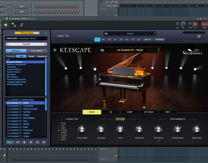The image size is (208, 163).
Task: Step patch name up/down arrows
Action: (159, 50)
